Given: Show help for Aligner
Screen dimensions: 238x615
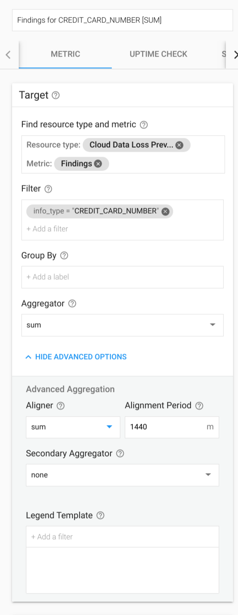Looking at the screenshot, I should (x=60, y=406).
